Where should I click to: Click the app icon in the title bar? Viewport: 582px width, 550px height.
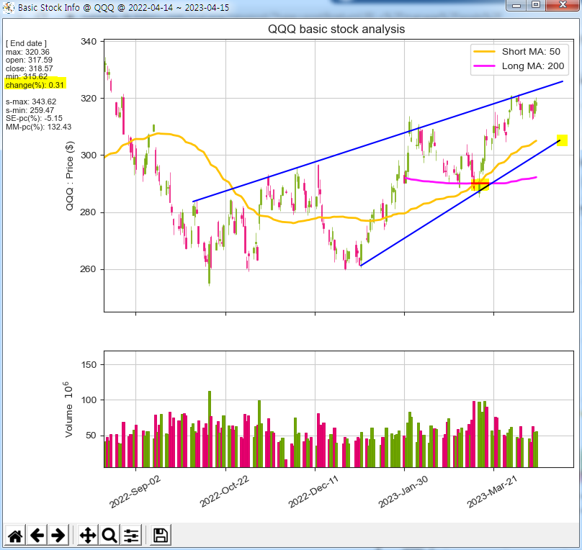coord(8,7)
